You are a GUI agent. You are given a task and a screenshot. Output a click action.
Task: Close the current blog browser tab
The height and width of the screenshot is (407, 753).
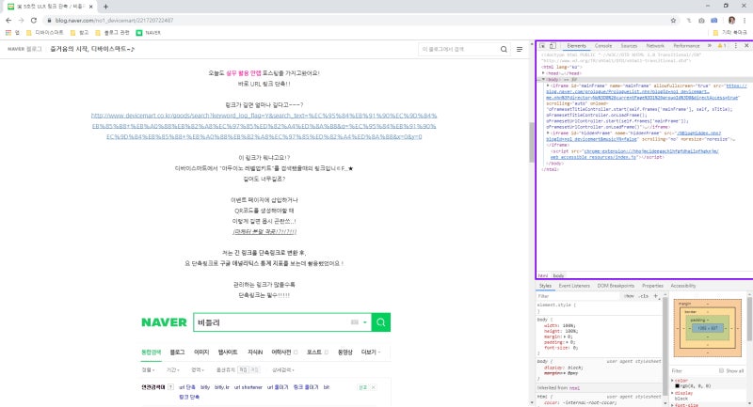pyautogui.click(x=90, y=7)
